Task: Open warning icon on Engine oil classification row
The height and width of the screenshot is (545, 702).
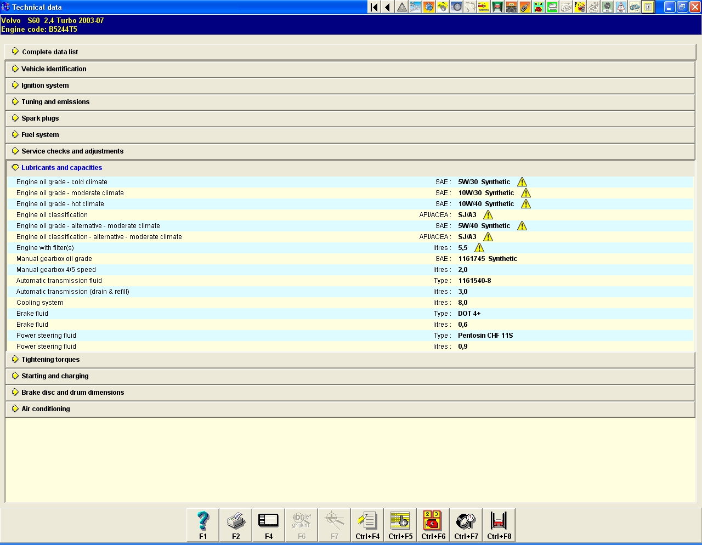Action: [x=488, y=215]
